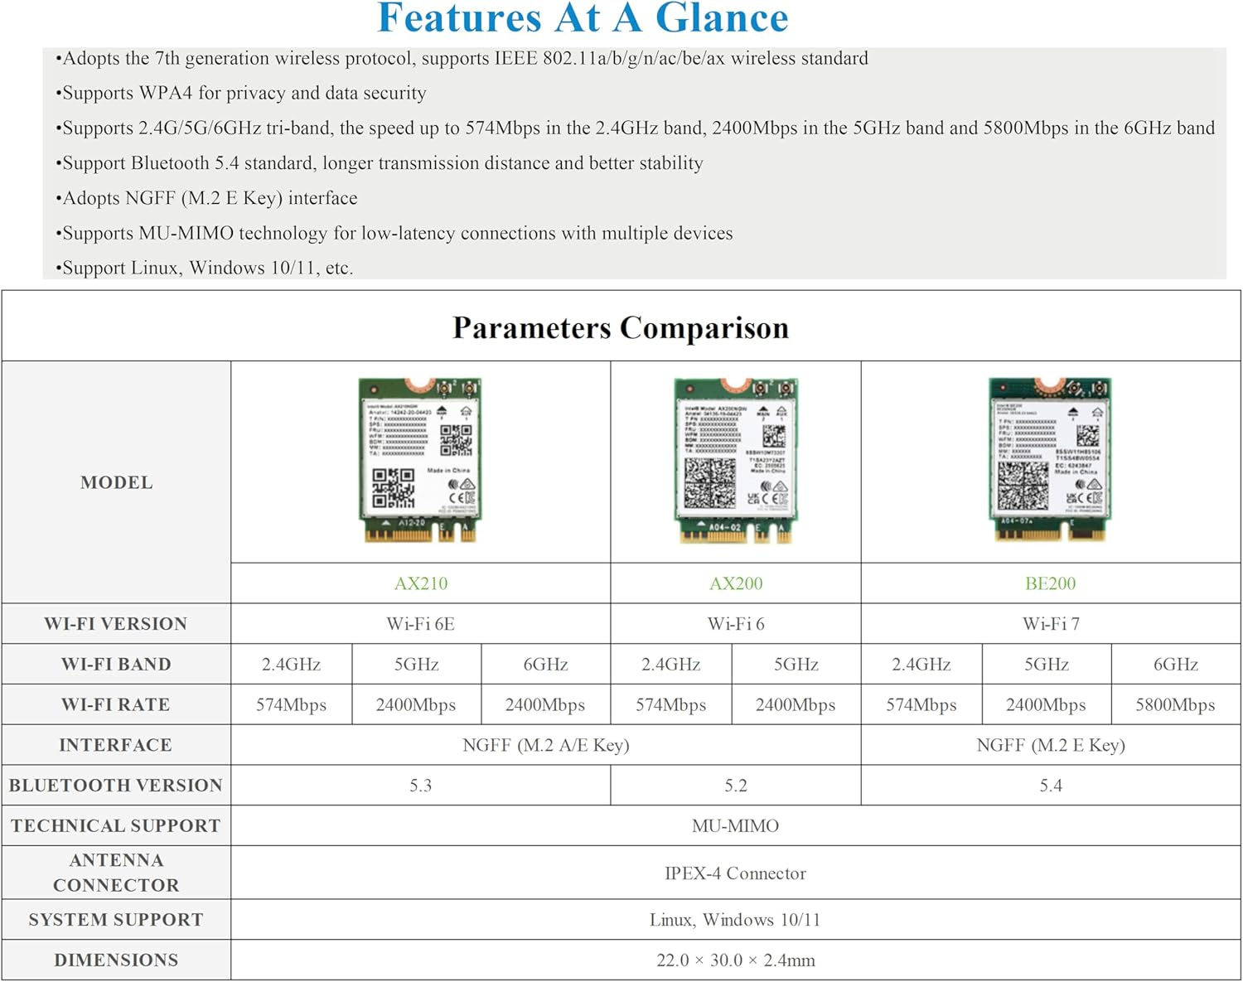
Task: Select Bluetooth version 5.4 cell
Action: 1050,786
